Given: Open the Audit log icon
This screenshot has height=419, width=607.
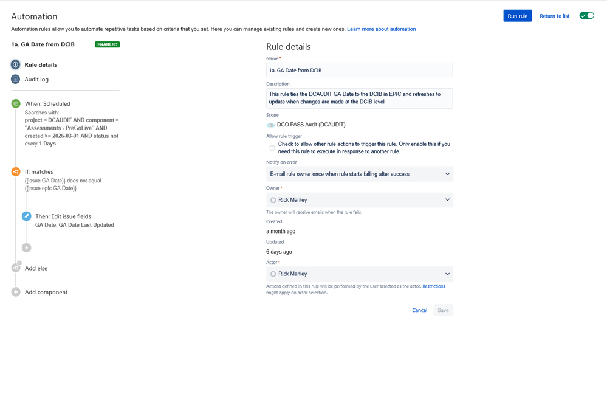Looking at the screenshot, I should pos(15,80).
